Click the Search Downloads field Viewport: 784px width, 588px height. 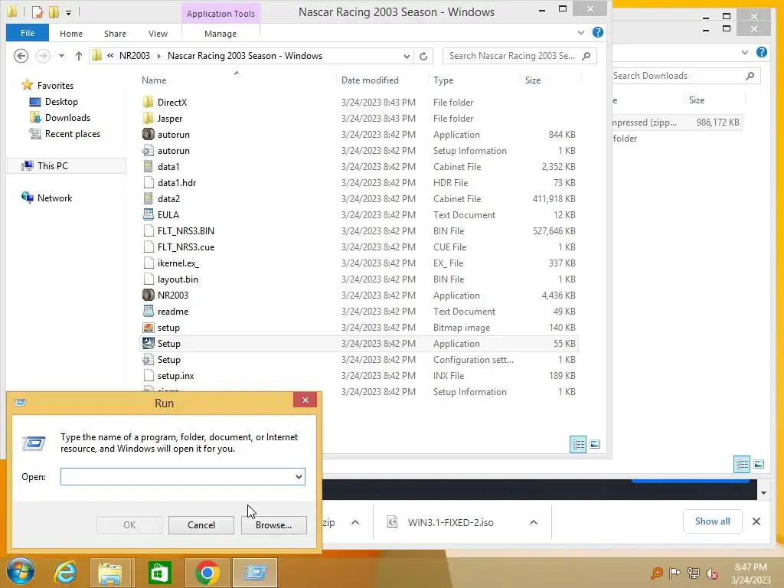[685, 76]
